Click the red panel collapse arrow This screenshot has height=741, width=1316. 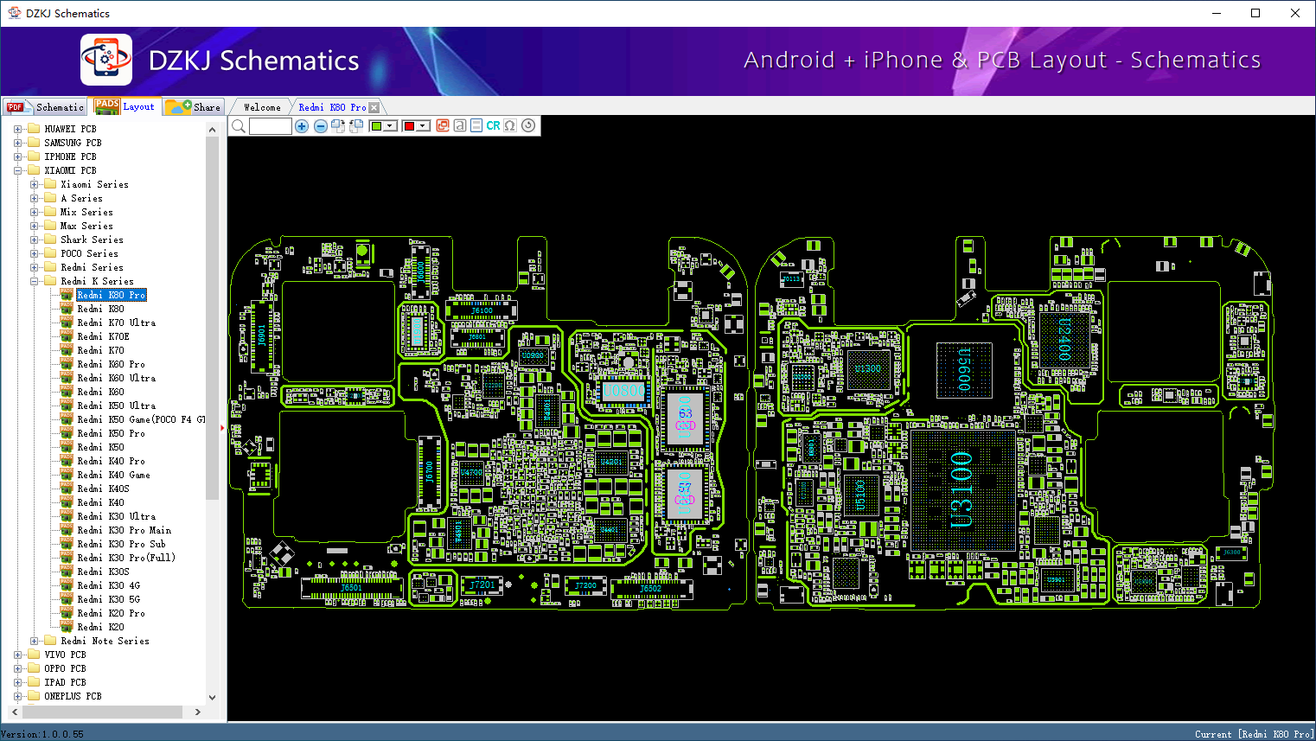coord(222,427)
